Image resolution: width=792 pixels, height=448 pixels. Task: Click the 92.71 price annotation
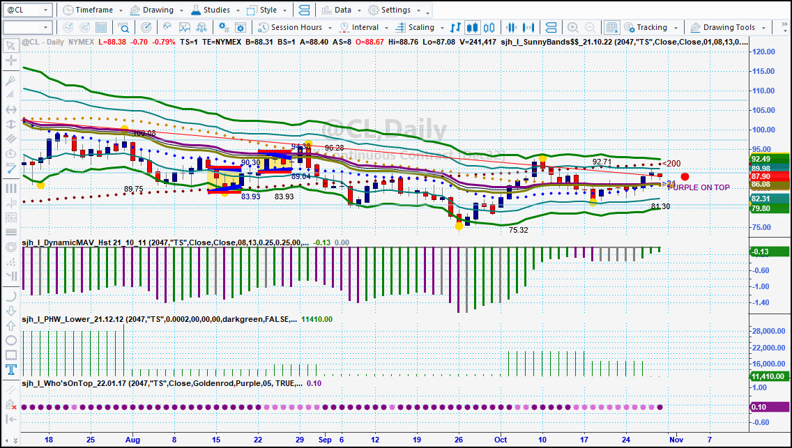pyautogui.click(x=602, y=162)
